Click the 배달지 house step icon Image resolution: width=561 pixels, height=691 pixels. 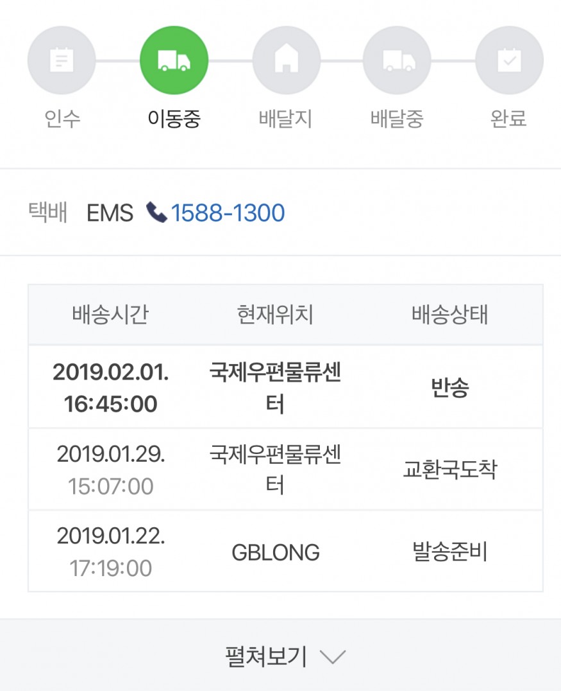286,60
